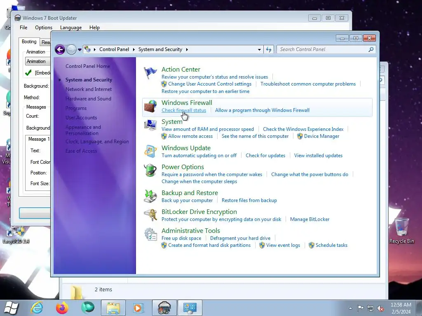Open View event logs link
422x316 pixels.
tap(283, 245)
